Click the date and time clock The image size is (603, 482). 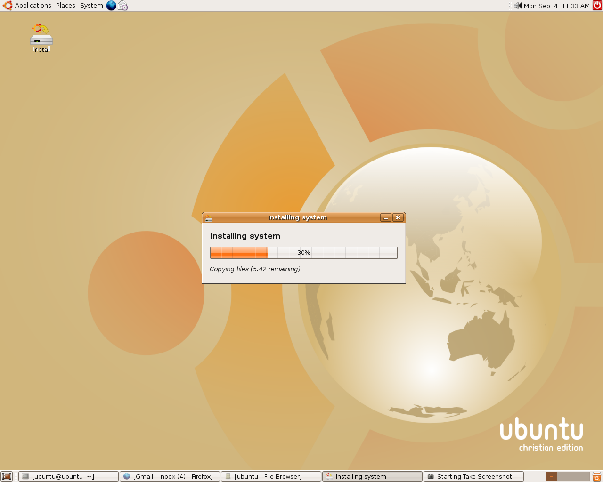pyautogui.click(x=556, y=6)
